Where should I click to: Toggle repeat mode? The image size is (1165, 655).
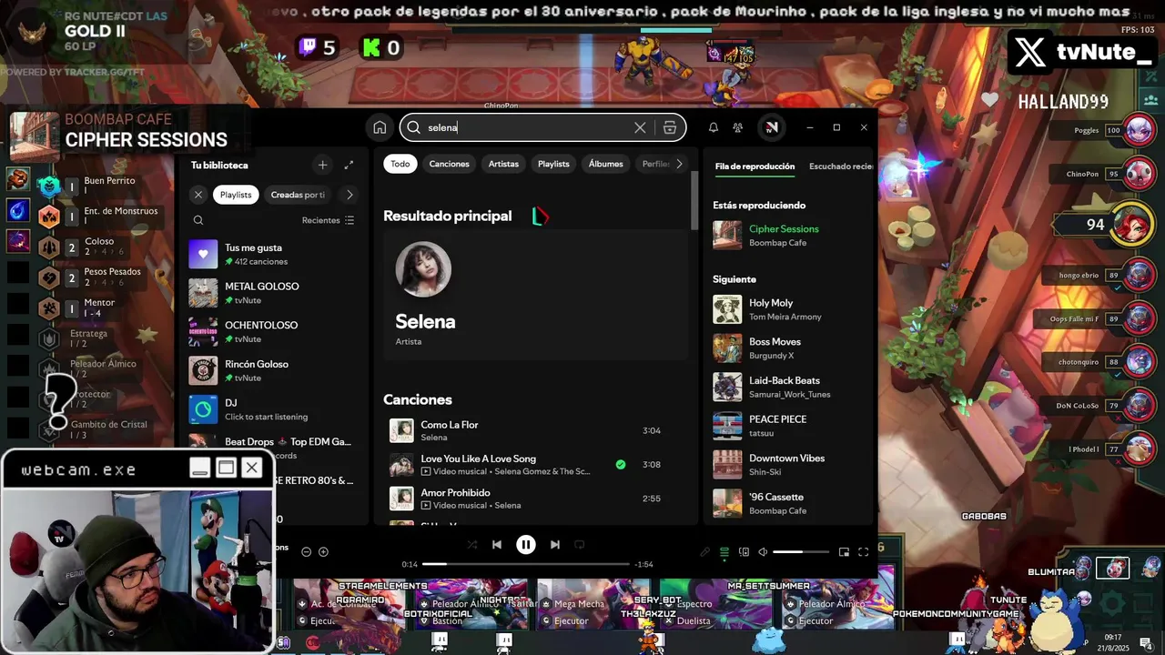pos(580,545)
